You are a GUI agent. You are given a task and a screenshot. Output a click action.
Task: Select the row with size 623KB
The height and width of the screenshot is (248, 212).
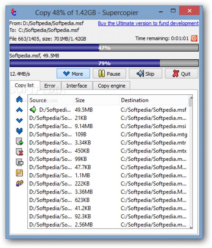(108, 200)
